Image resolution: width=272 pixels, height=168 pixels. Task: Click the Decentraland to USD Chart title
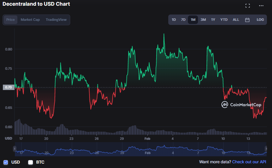pyautogui.click(x=36, y=4)
